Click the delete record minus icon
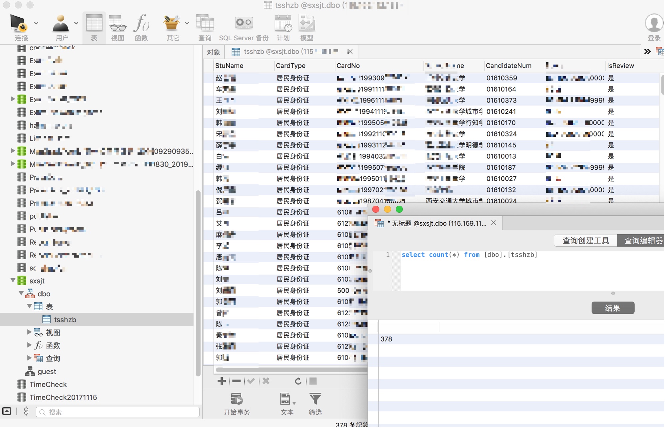The image size is (665, 428). point(236,381)
